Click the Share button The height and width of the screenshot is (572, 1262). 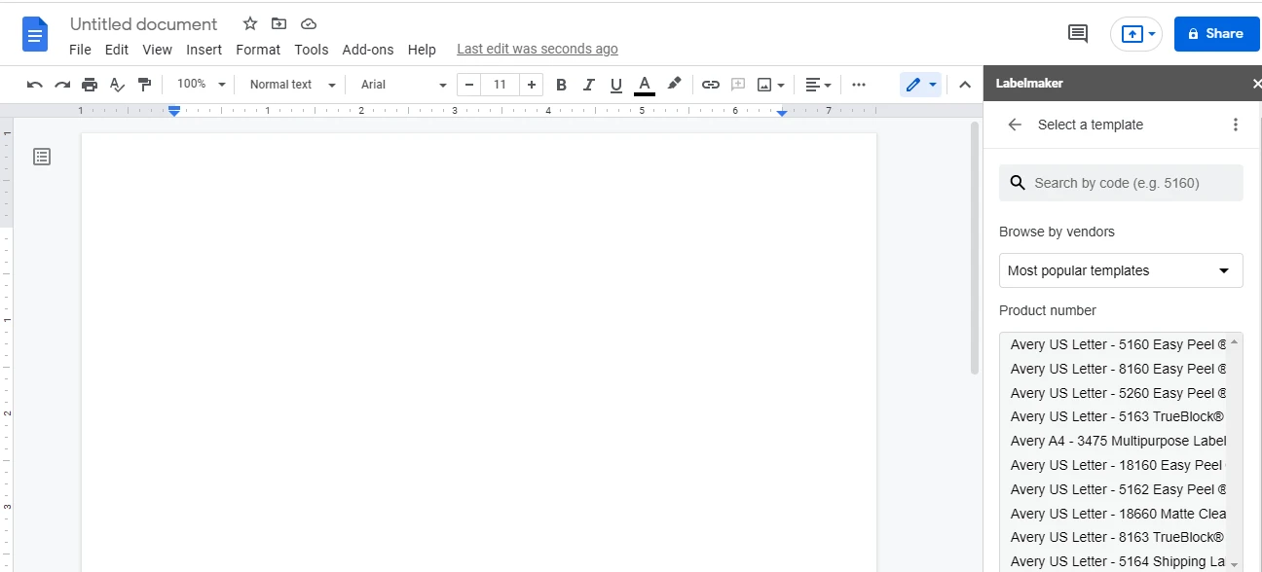click(x=1216, y=34)
